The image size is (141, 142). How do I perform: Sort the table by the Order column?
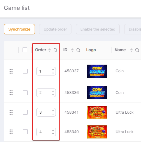(50, 50)
